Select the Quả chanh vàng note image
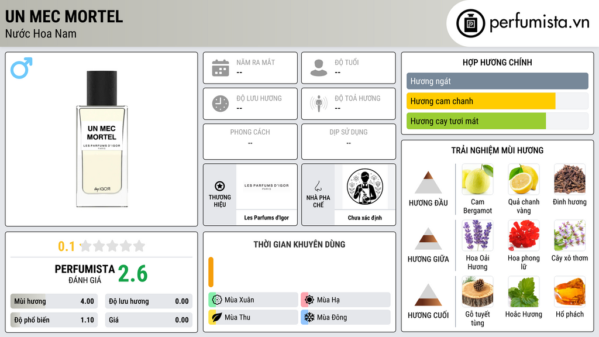599x337 pixels. [524, 179]
